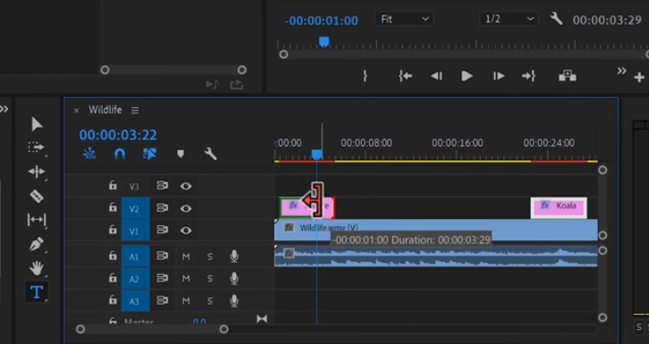Image resolution: width=649 pixels, height=344 pixels.
Task: Select the Track Select Forward tool
Action: click(36, 147)
